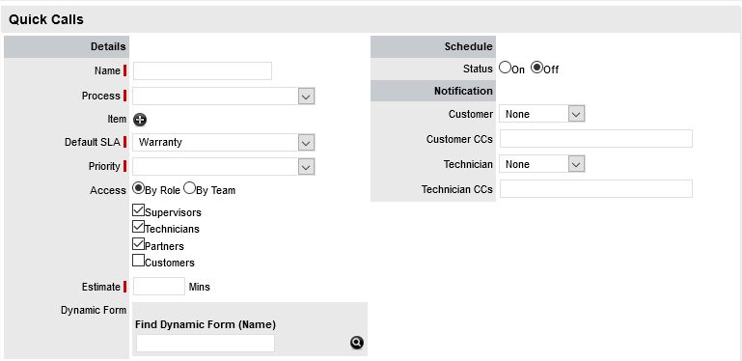Set Schedule Status to Off

(536, 68)
